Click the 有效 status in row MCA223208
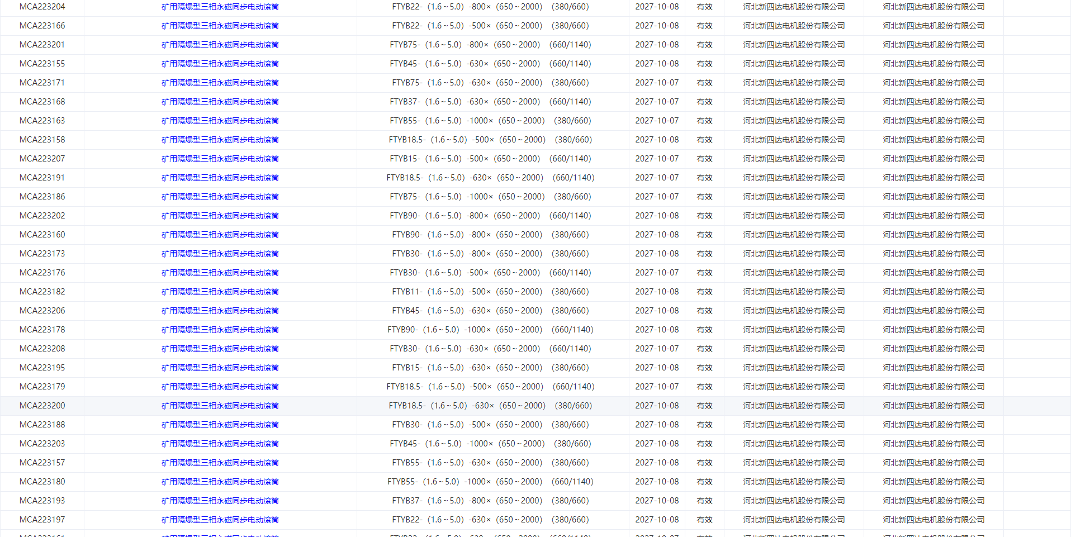The image size is (1071, 537). point(704,349)
